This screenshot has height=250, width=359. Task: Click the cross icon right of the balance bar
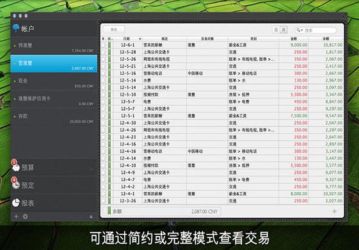(x=334, y=211)
